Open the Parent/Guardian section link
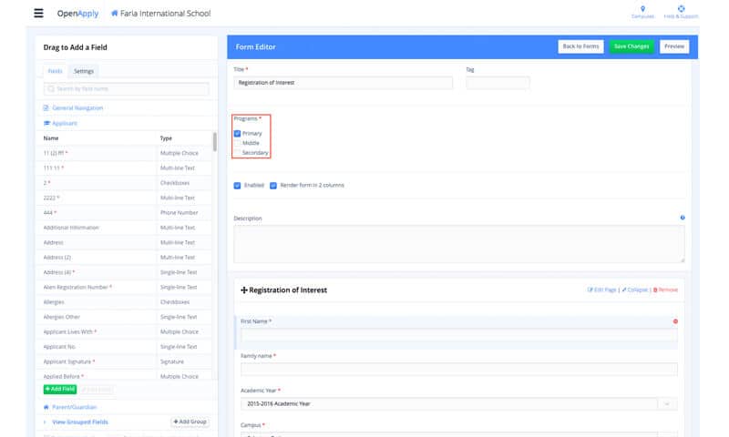 tap(75, 407)
